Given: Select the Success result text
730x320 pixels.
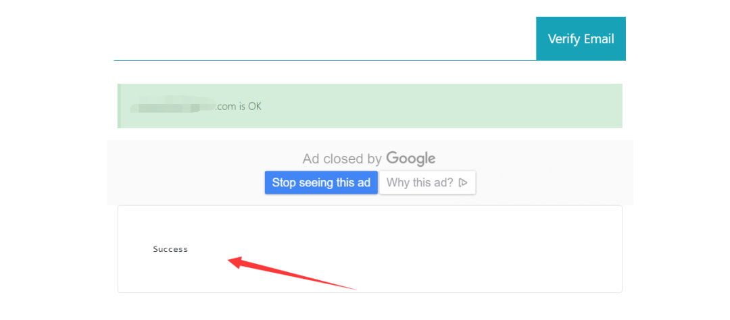Looking at the screenshot, I should (170, 249).
